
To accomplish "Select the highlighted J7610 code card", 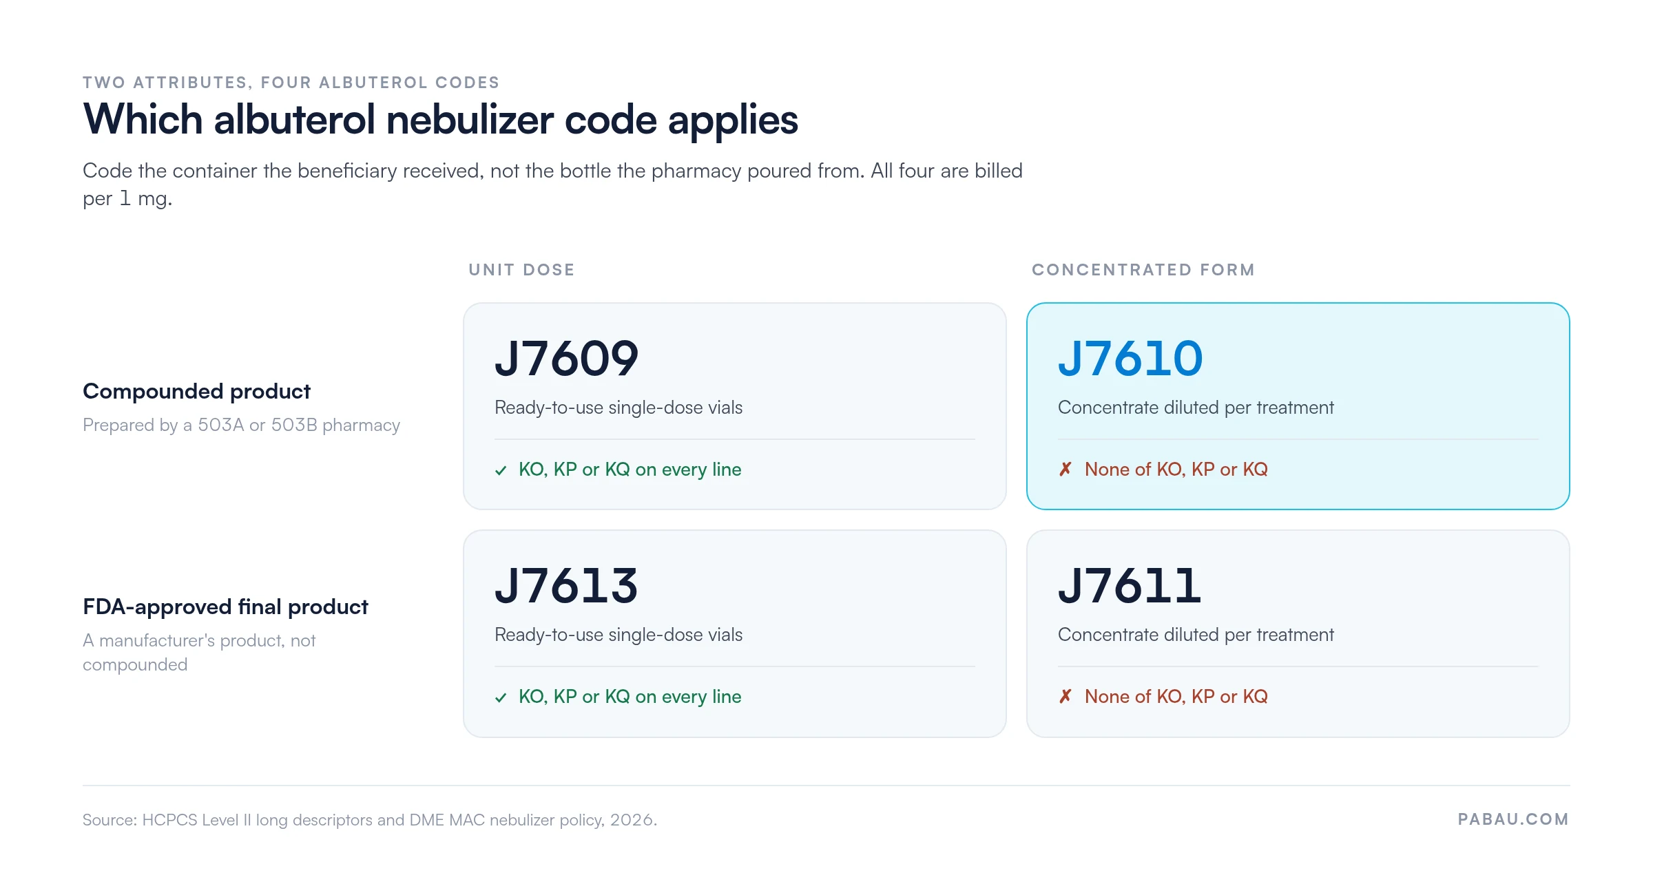I will point(1298,406).
